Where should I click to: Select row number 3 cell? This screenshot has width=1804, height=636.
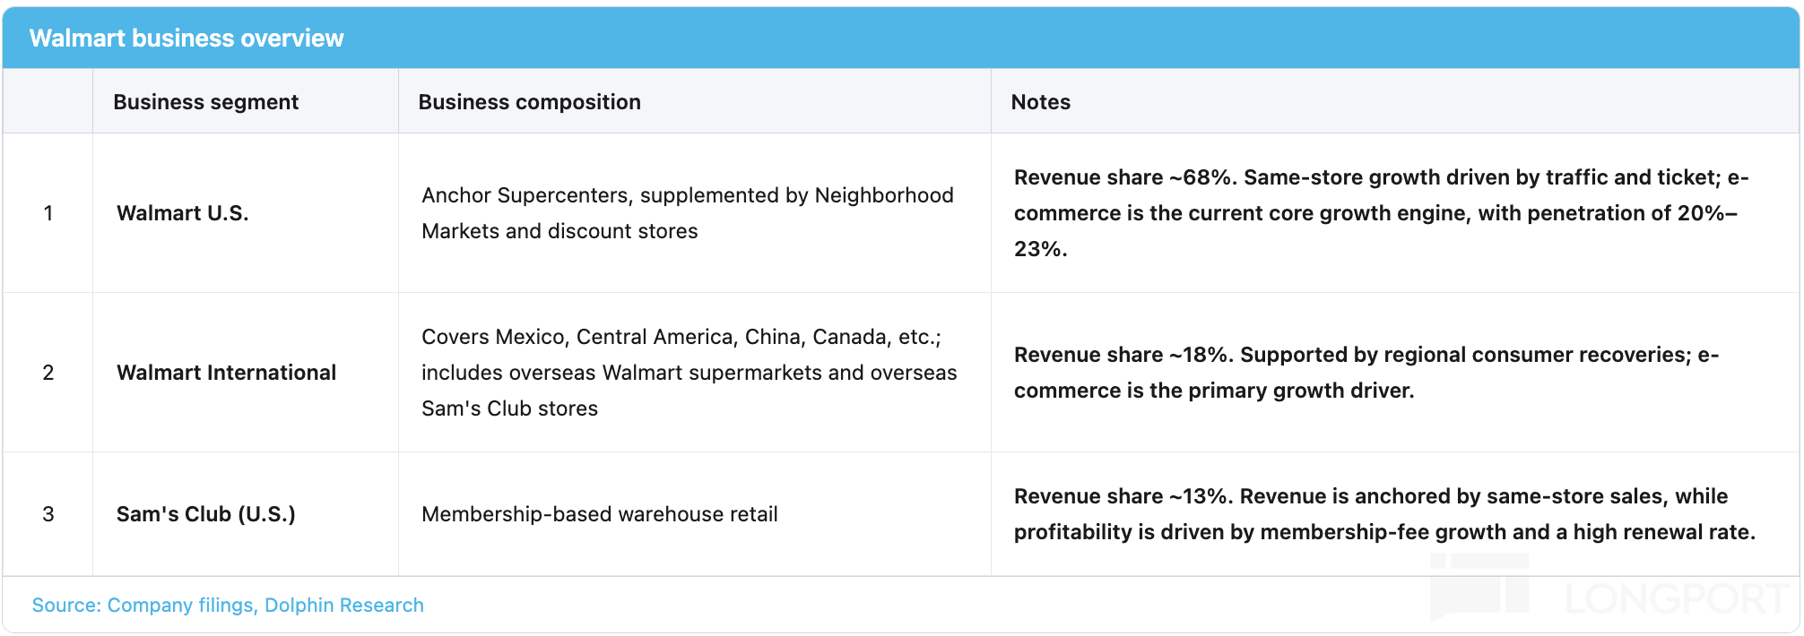[x=48, y=514]
